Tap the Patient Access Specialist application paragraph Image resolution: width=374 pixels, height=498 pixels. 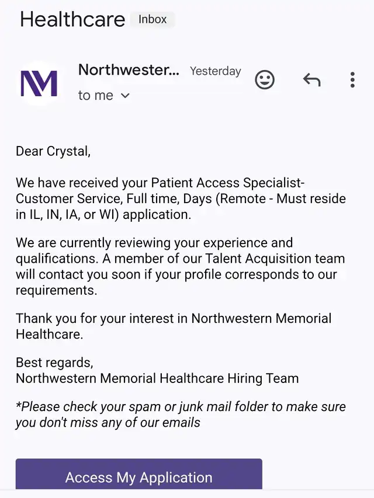(x=181, y=198)
